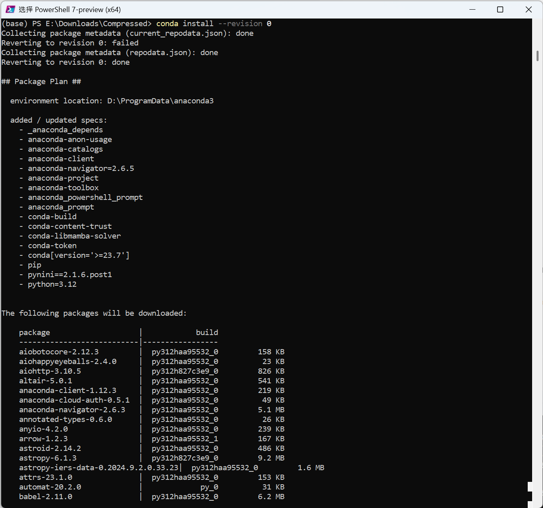Viewport: 543px width, 508px height.
Task: Click the vertical scrollbar thumb
Action: (537, 56)
